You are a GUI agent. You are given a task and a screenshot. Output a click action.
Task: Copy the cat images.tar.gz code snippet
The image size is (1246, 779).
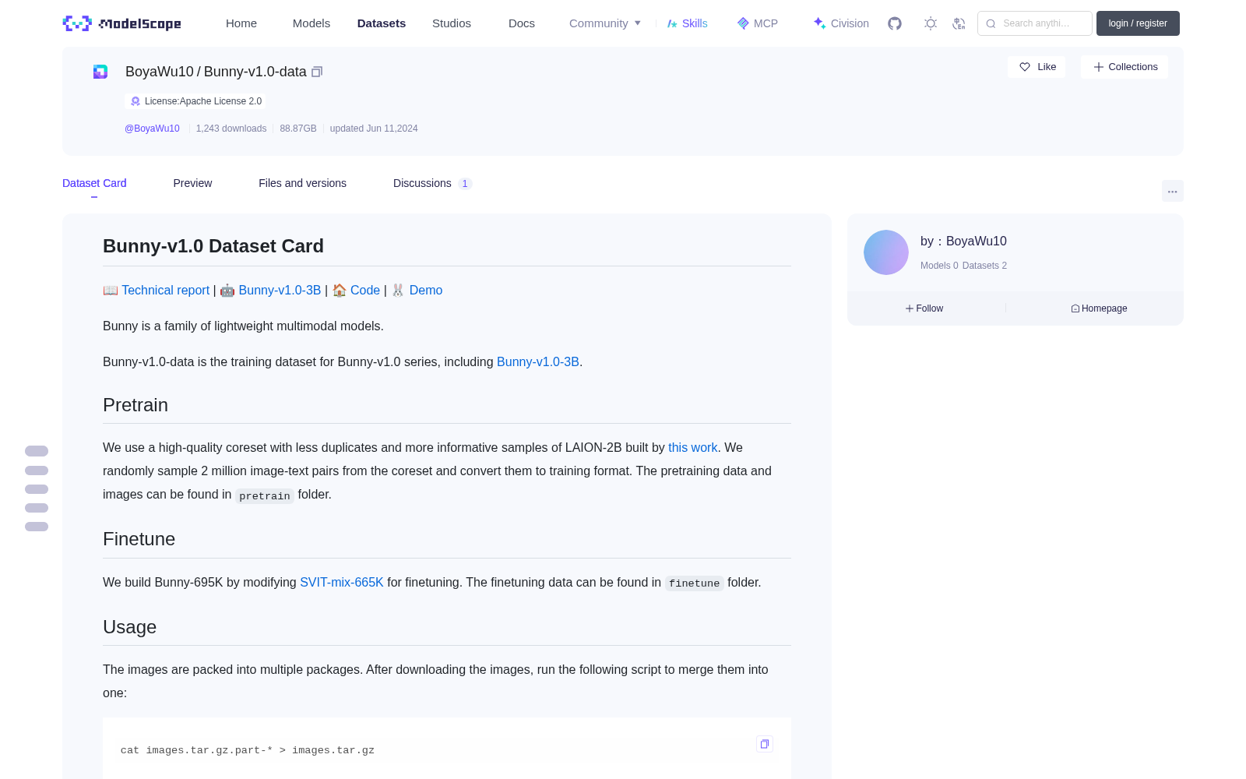click(765, 744)
